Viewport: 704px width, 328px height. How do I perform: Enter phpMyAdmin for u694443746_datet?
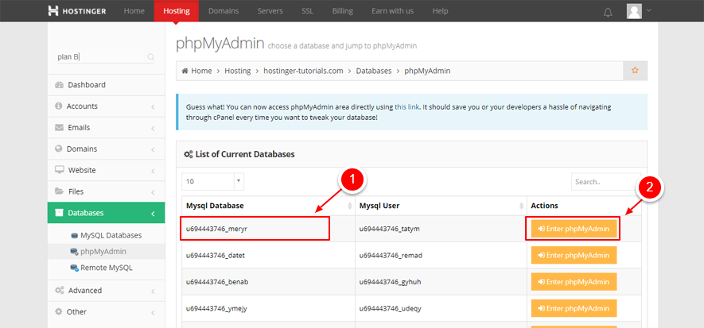tap(574, 255)
